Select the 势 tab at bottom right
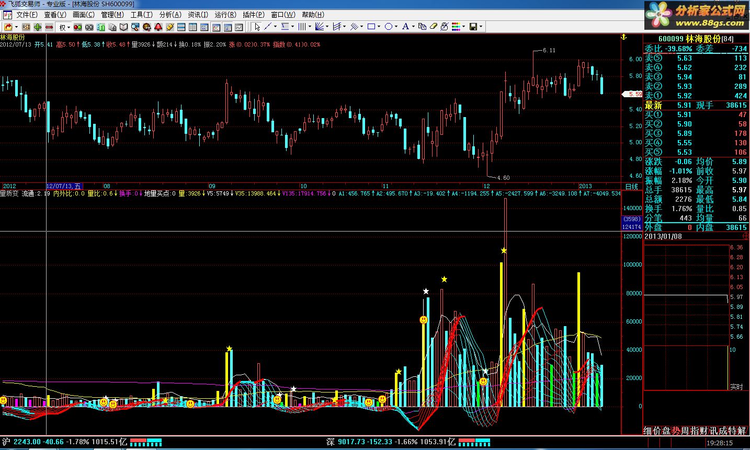The height and width of the screenshot is (450, 750). pos(676,431)
